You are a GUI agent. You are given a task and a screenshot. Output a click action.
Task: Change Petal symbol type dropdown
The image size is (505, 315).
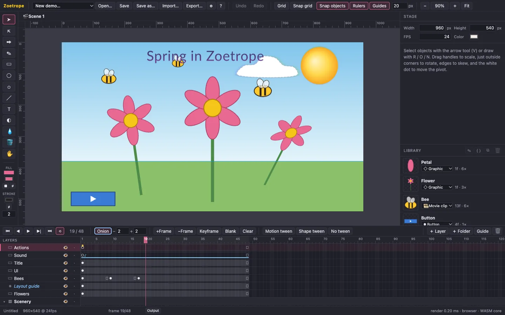437,169
